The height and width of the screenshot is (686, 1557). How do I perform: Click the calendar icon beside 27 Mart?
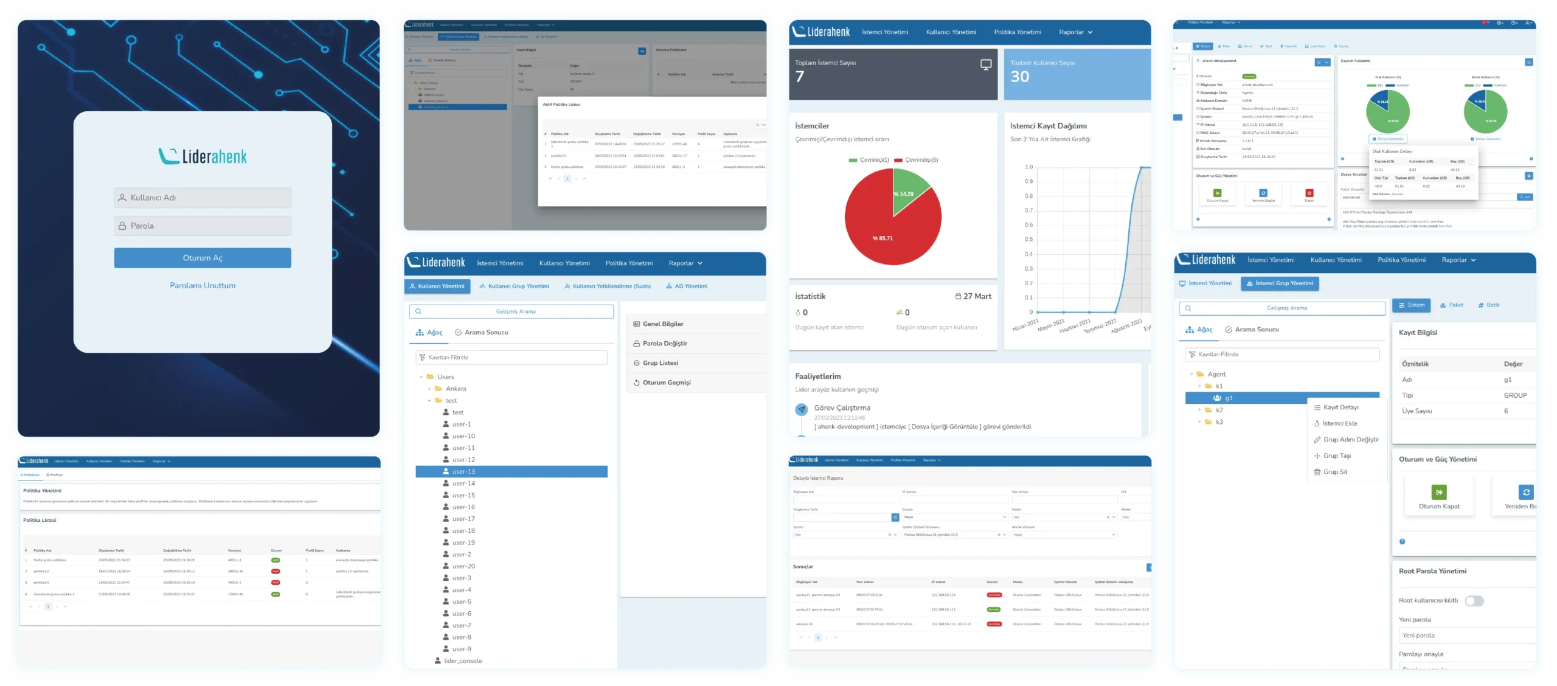click(958, 296)
